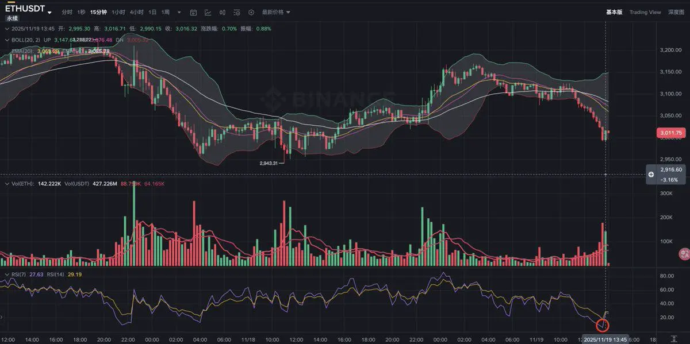Screen dimensions: 690x344
Task: Click the red-circled RSI low point
Action: (x=603, y=326)
